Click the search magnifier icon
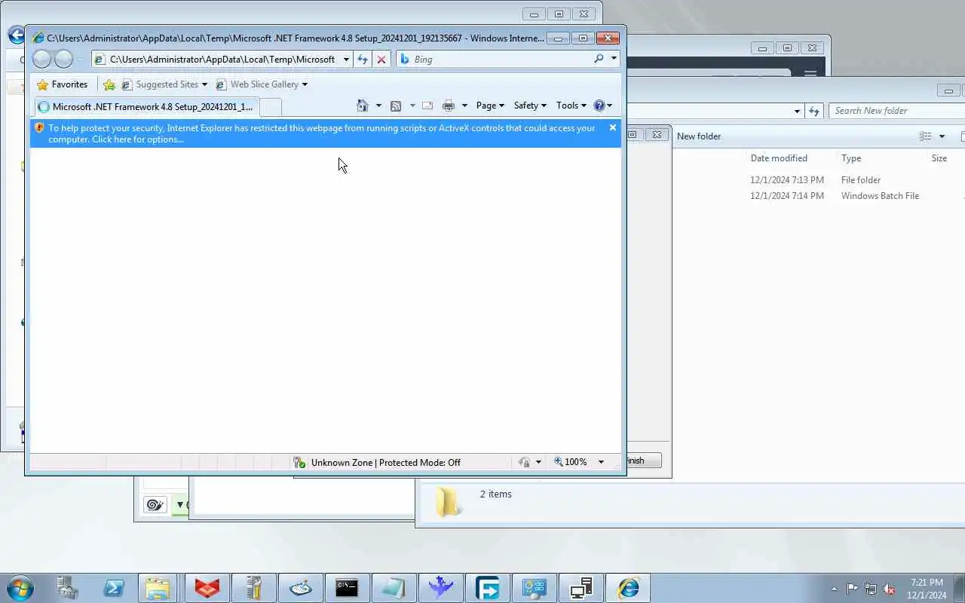965x603 pixels. tap(599, 59)
